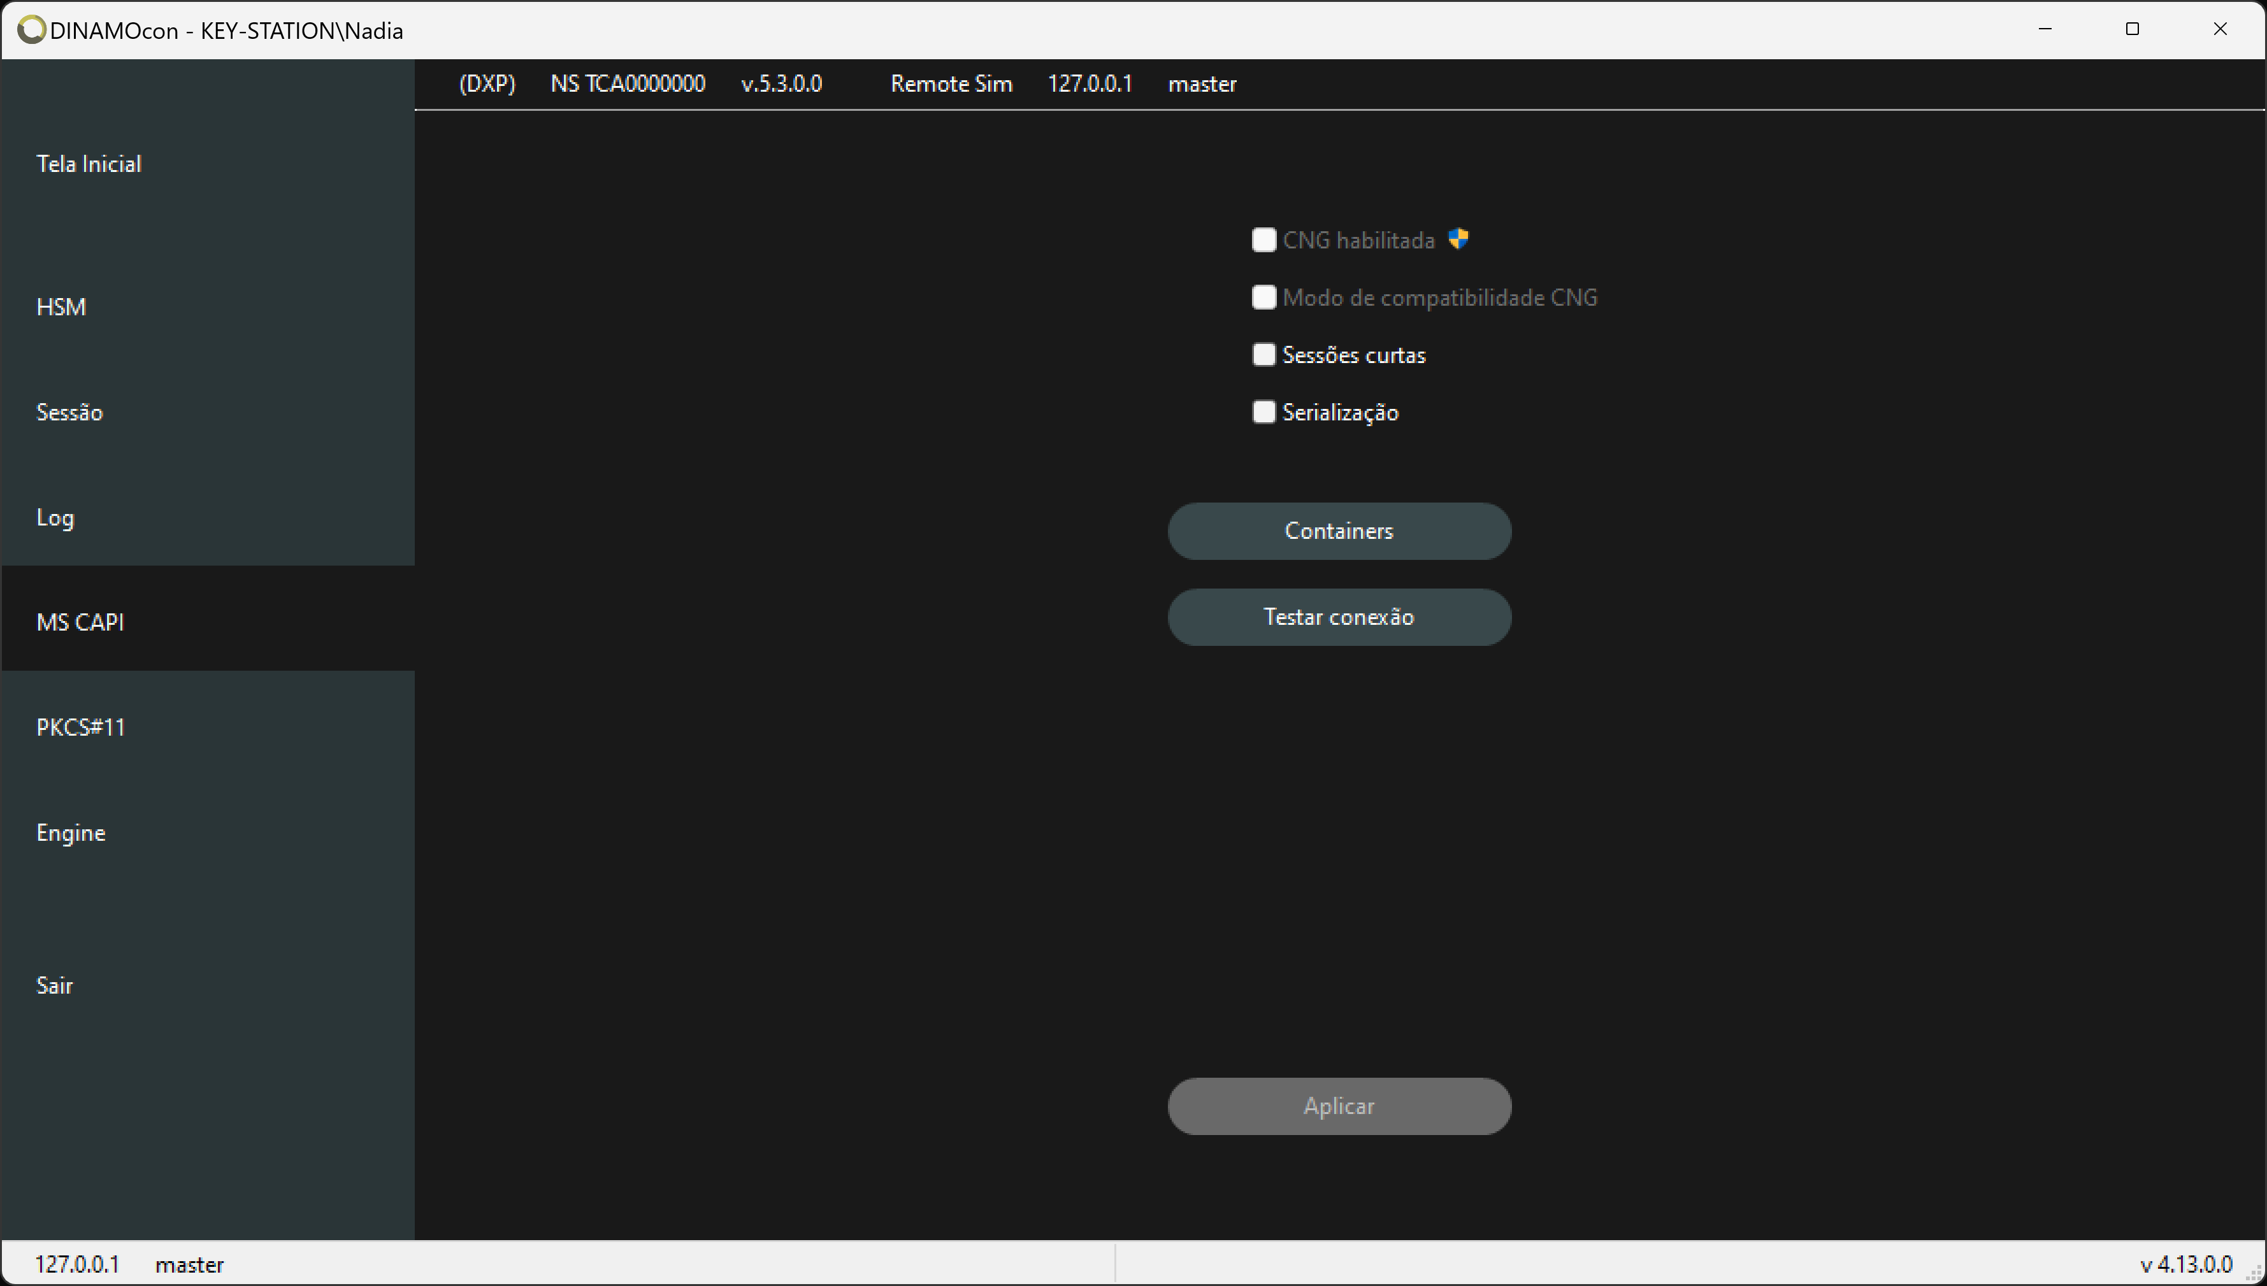Enable the Serialização checkbox

(x=1263, y=413)
